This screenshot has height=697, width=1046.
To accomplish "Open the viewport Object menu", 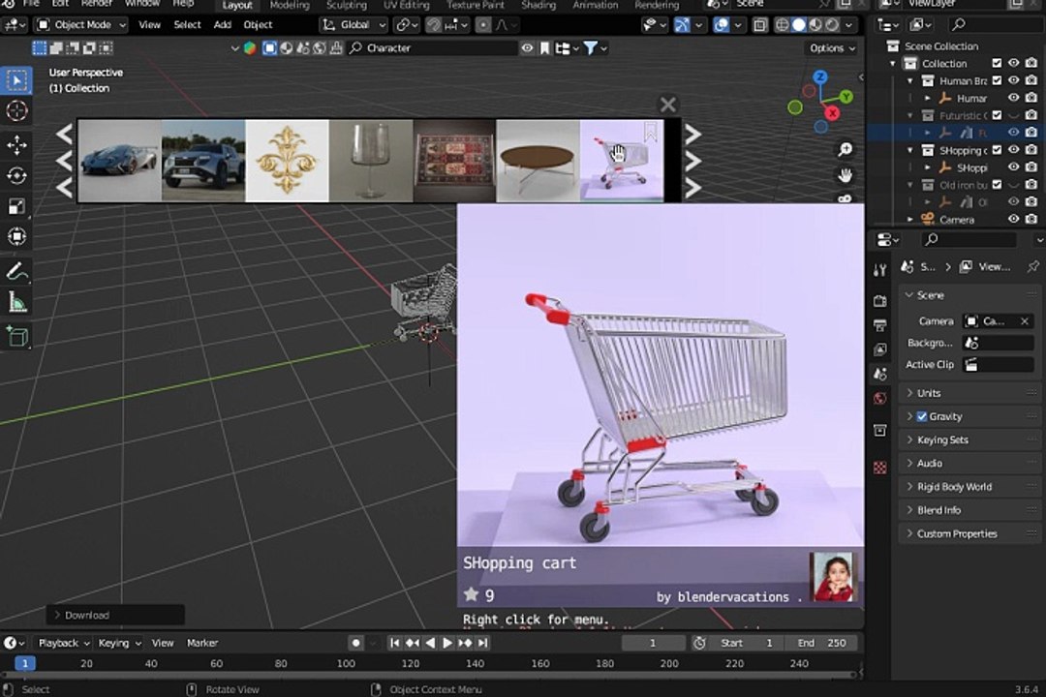I will pyautogui.click(x=258, y=25).
